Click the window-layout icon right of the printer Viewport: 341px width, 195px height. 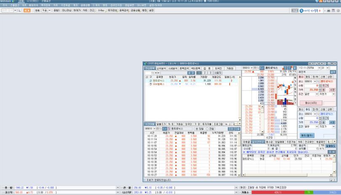tap(333, 11)
